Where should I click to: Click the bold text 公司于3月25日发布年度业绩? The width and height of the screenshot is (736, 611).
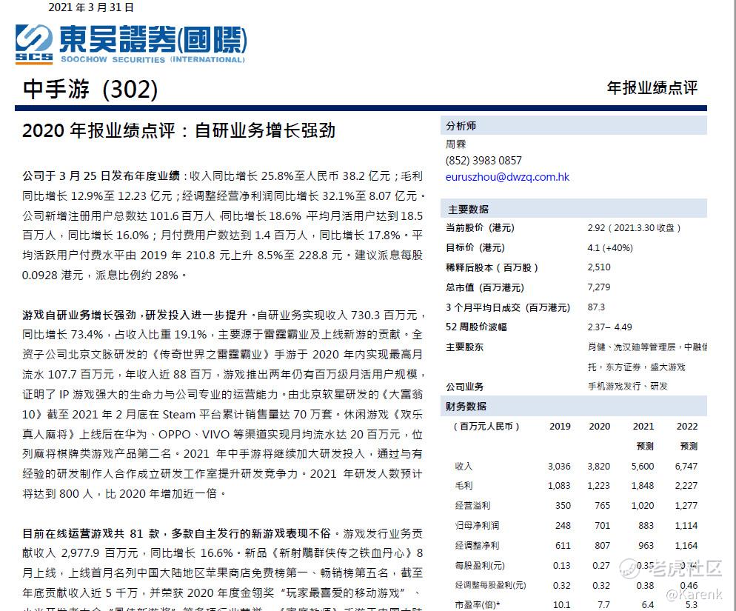[x=101, y=176]
